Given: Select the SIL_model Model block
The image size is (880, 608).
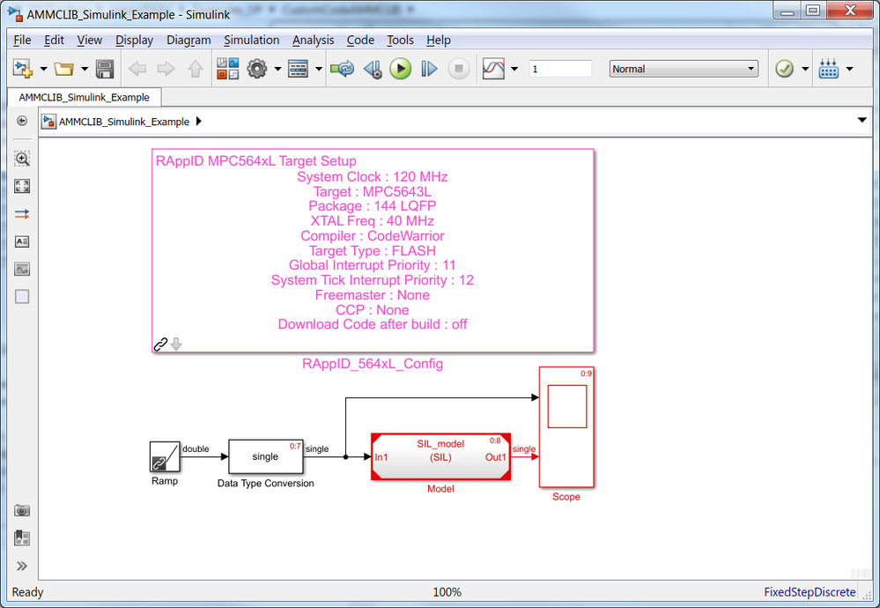Looking at the screenshot, I should (x=440, y=456).
